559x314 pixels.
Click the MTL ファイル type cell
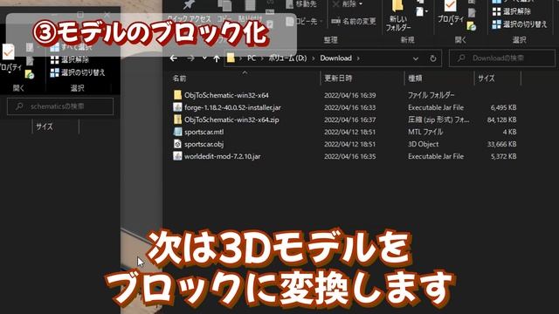tap(425, 132)
